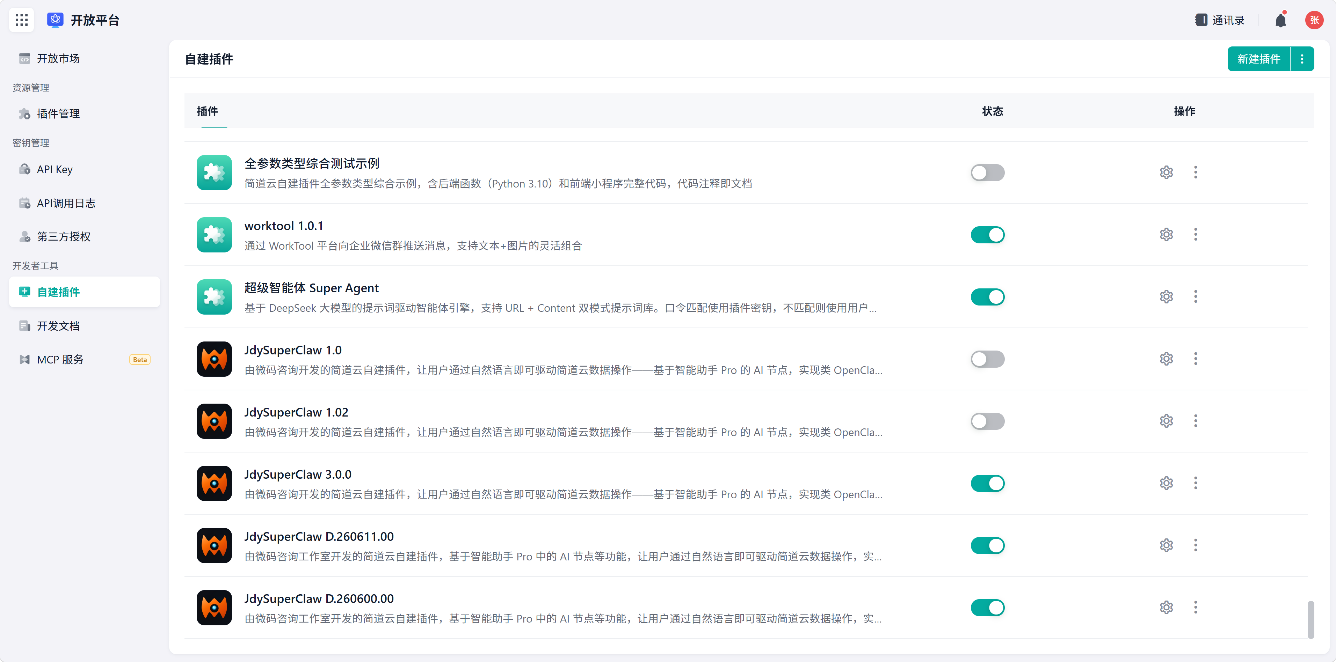
Task: Click the JdySuperClaw D.260611.00 plugin name
Action: [x=319, y=537]
